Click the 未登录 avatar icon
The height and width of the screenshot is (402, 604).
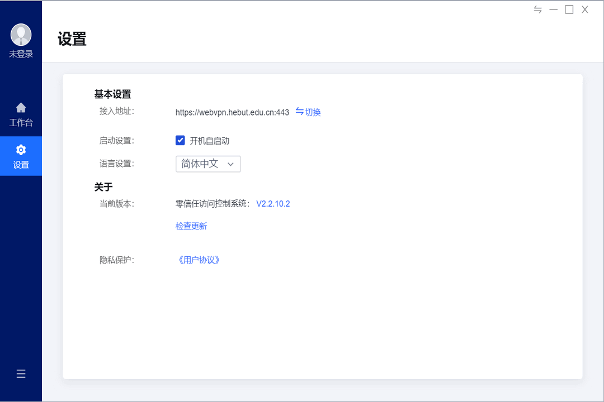(x=21, y=34)
